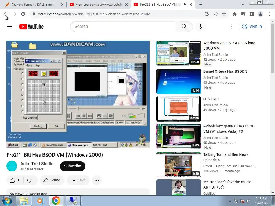Open the Chrome extensions puzzle icon
This screenshot has width=275, height=206.
pyautogui.click(x=234, y=14)
